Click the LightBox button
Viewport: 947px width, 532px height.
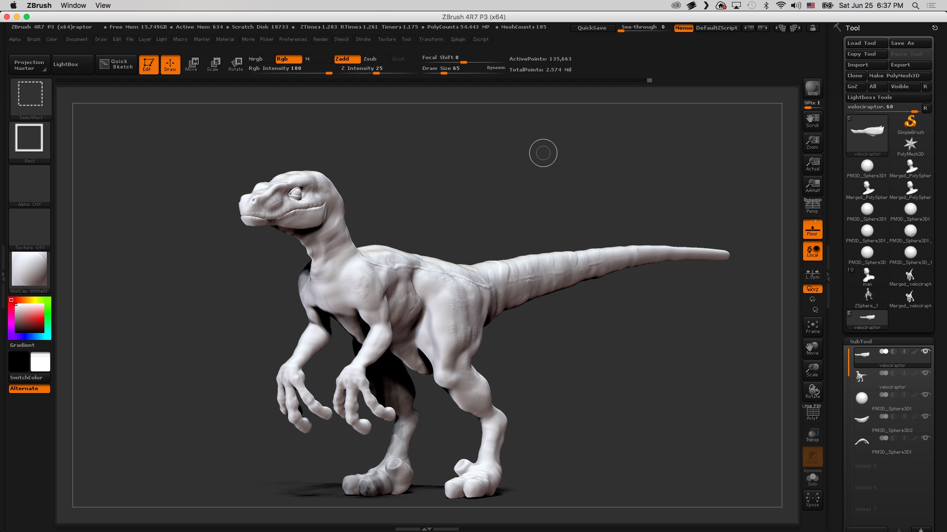pyautogui.click(x=73, y=65)
